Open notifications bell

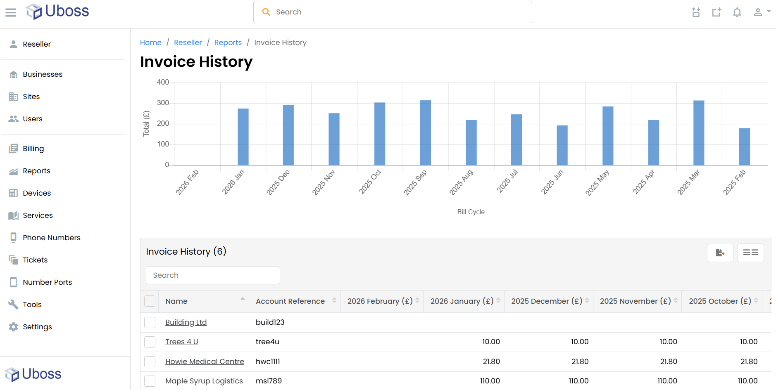click(x=737, y=12)
